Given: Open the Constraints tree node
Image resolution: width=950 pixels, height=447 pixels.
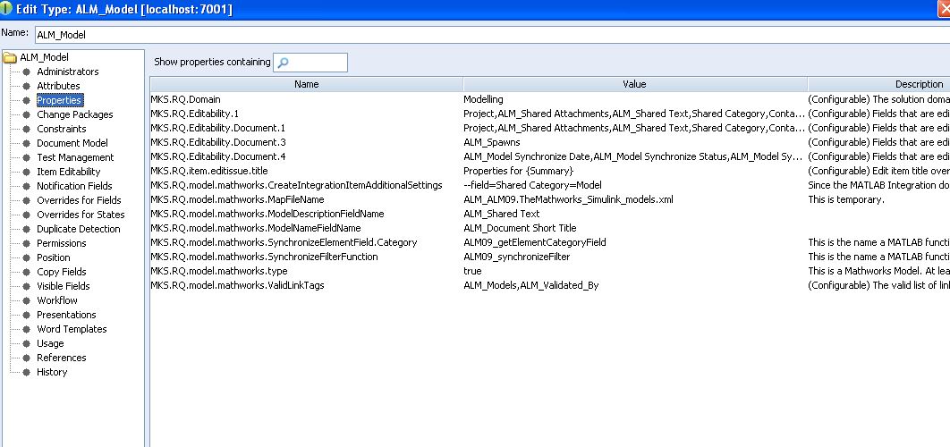Looking at the screenshot, I should (61, 129).
